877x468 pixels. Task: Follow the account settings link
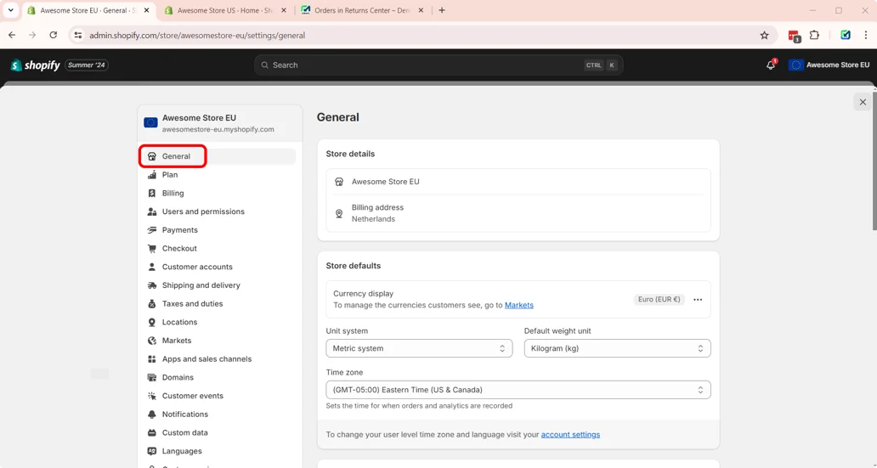(570, 435)
